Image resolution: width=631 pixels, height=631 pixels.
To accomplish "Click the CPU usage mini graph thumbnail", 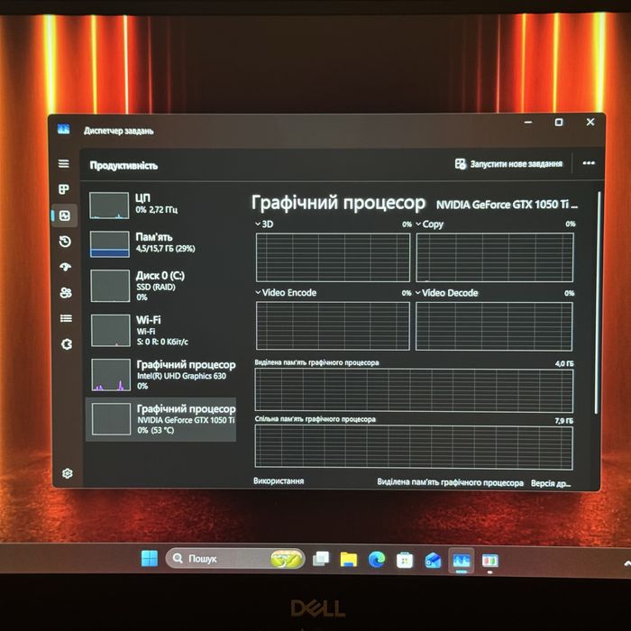I will [x=109, y=206].
